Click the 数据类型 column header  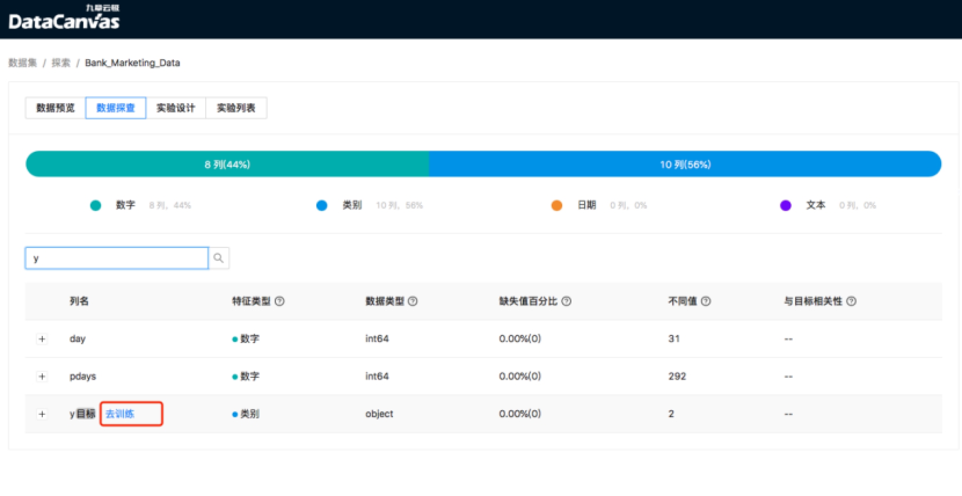(x=385, y=301)
